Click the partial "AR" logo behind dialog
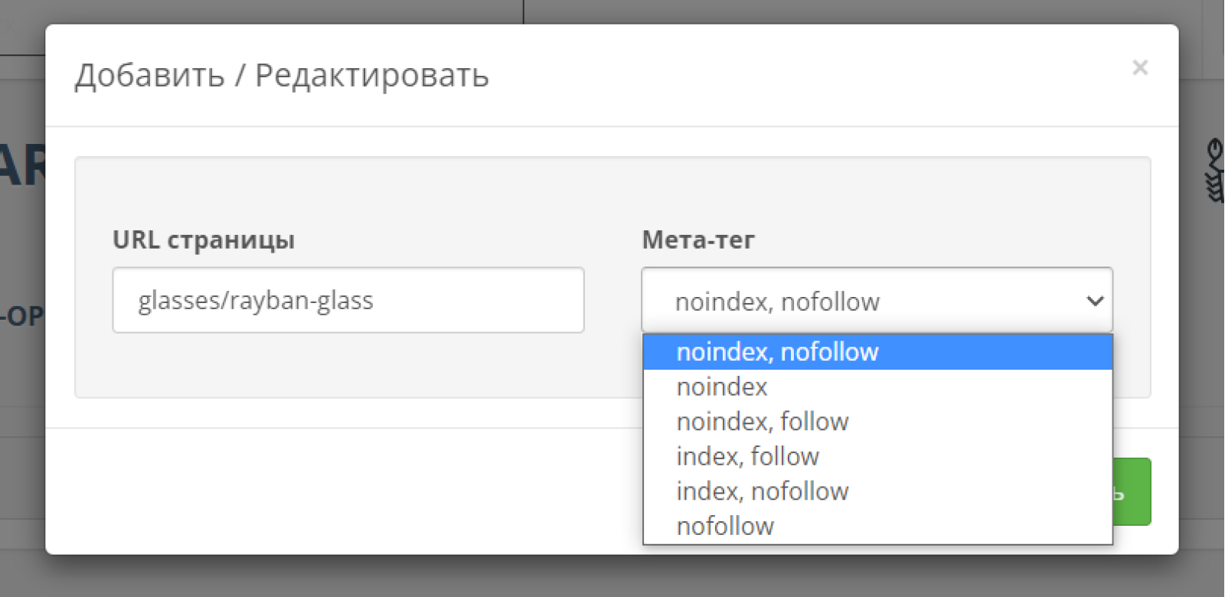Screen dimensions: 1225x597 tap(23, 165)
